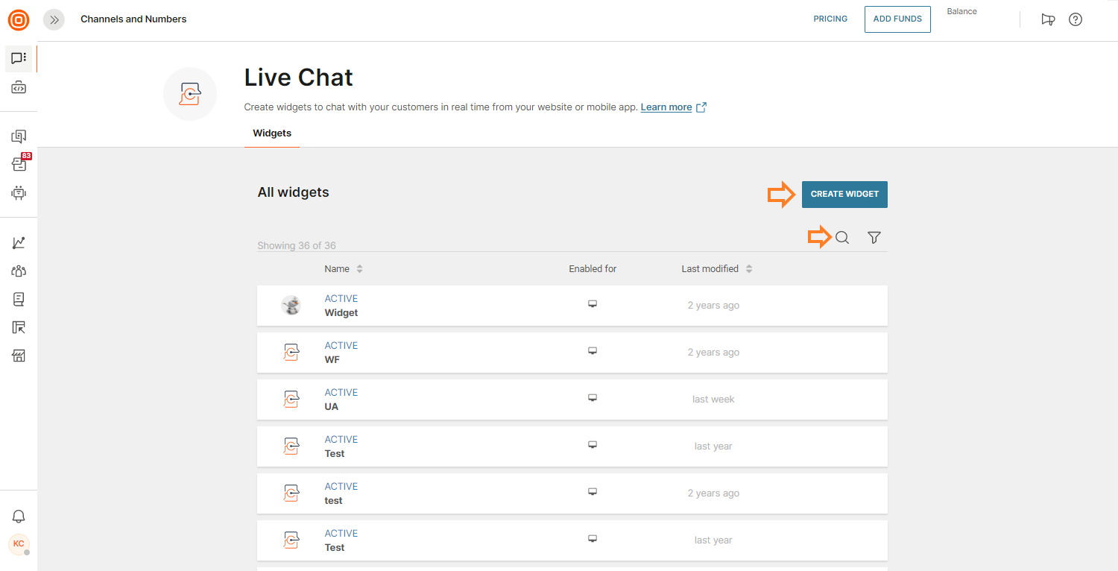Open the developer code icon in sidebar
1118x571 pixels.
(x=19, y=88)
